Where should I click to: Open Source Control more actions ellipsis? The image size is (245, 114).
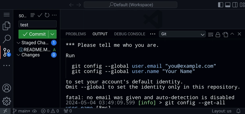[54, 15]
